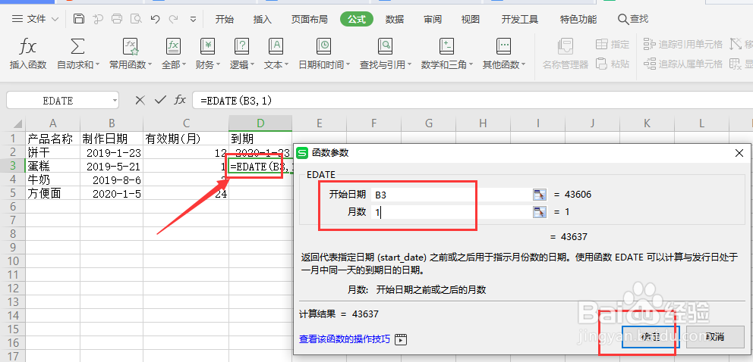This screenshot has height=362, width=753.
Task: Click cell containing 蛋糕
Action: click(x=53, y=166)
